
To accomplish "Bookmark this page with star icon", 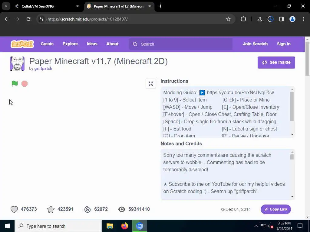I will coord(228,19).
